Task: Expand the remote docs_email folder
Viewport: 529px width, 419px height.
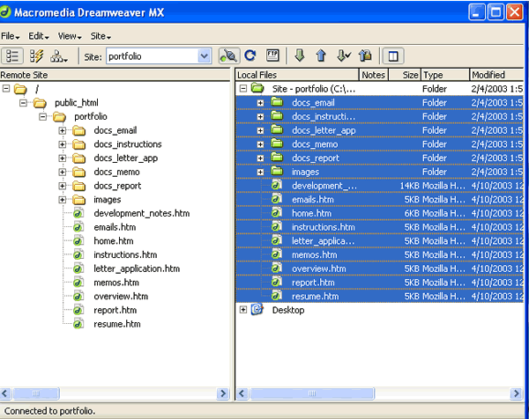Action: point(63,131)
